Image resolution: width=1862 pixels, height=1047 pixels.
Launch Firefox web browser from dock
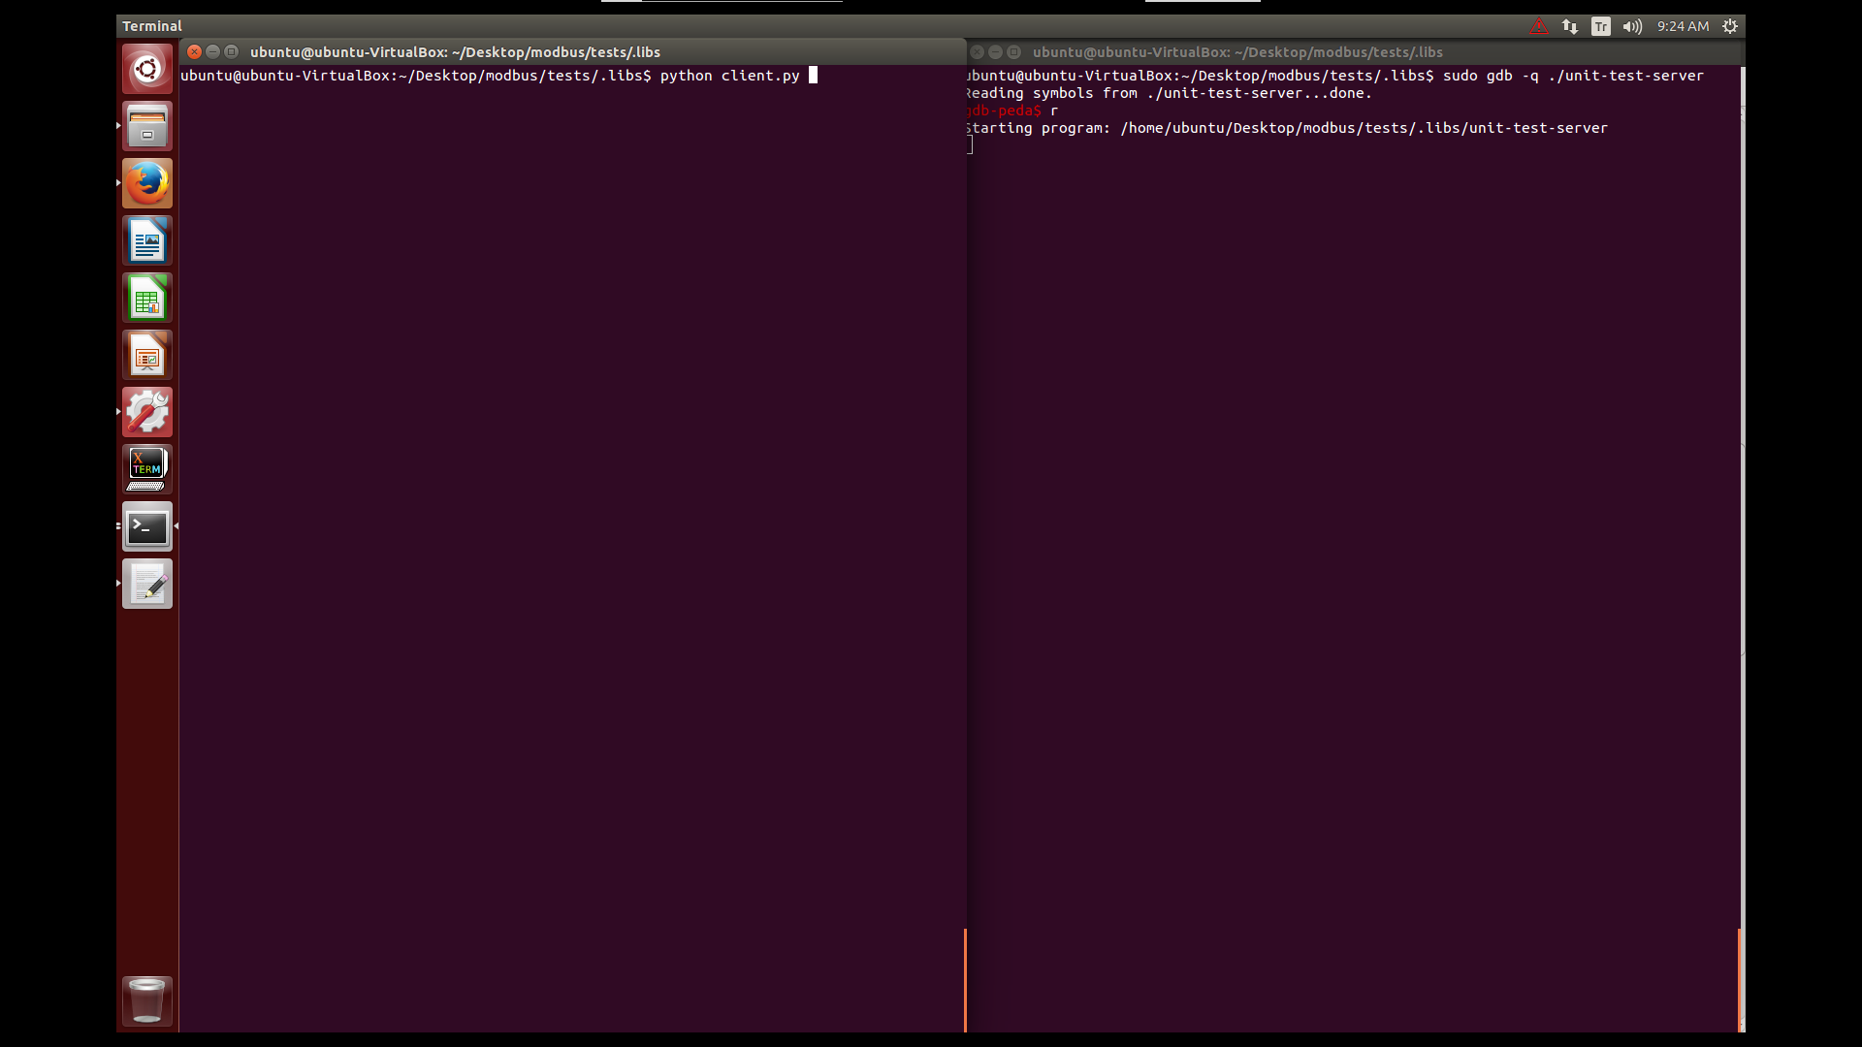click(147, 183)
